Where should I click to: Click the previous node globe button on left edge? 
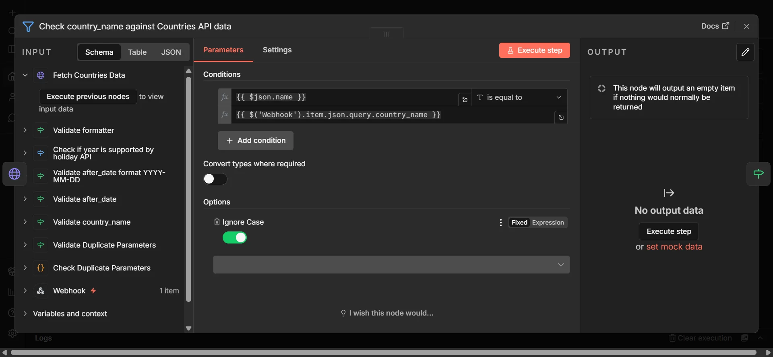click(14, 174)
